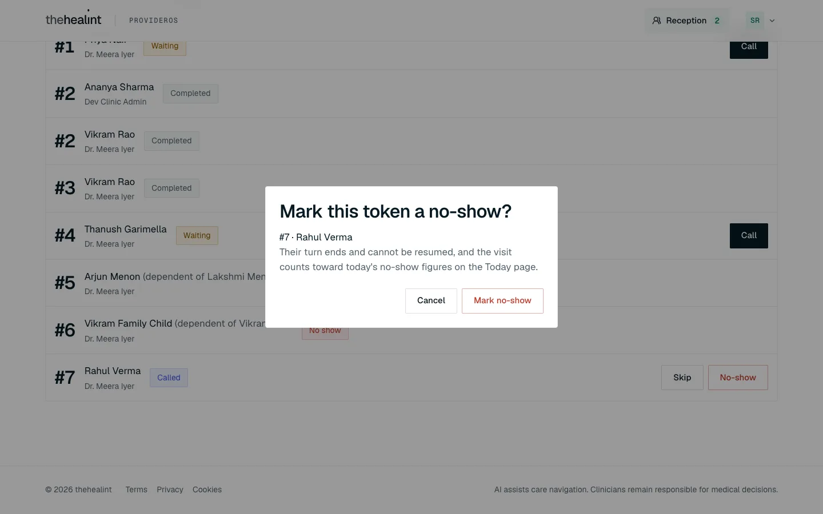Click the #4 token number
This screenshot has height=514, width=823.
[x=65, y=235]
